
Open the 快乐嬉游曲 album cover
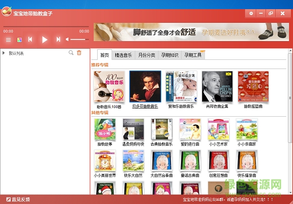point(247,160)
